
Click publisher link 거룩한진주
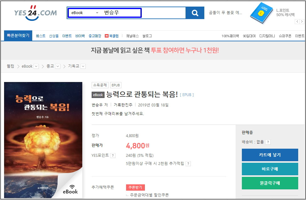point(123,105)
